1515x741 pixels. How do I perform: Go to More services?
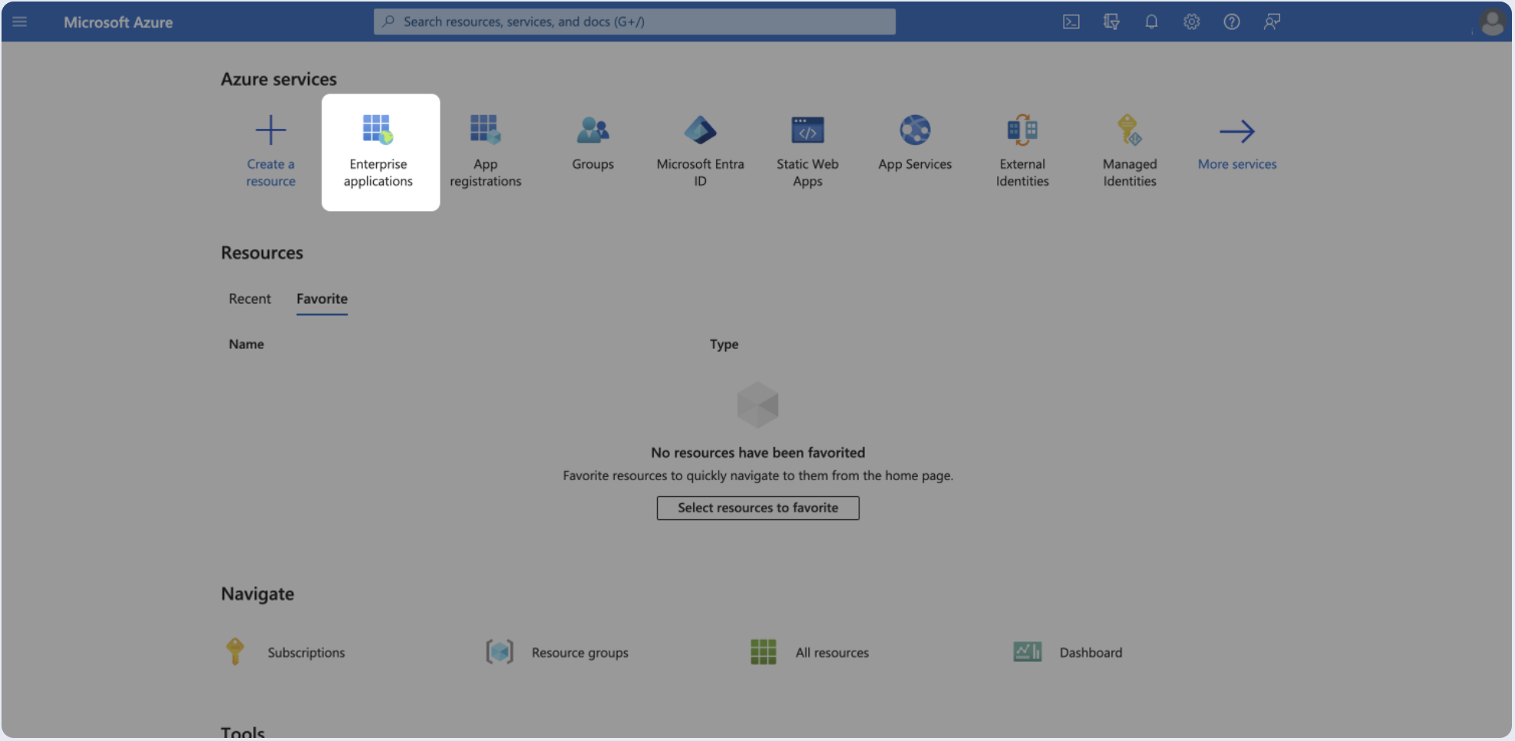pyautogui.click(x=1237, y=144)
